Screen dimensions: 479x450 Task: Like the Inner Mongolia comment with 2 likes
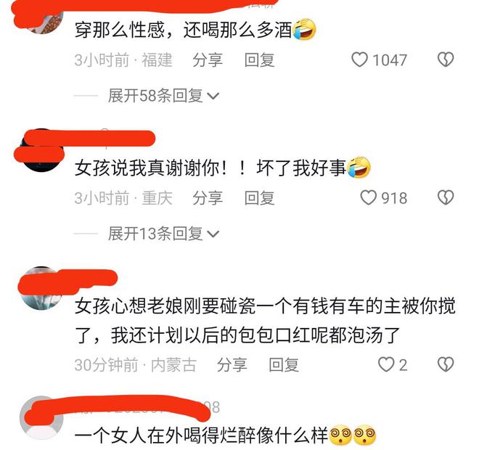coord(386,364)
